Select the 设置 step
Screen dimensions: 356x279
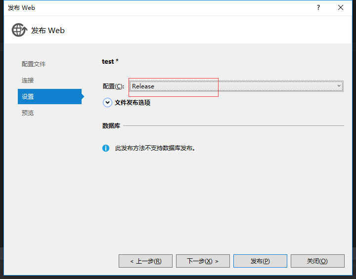click(x=50, y=97)
